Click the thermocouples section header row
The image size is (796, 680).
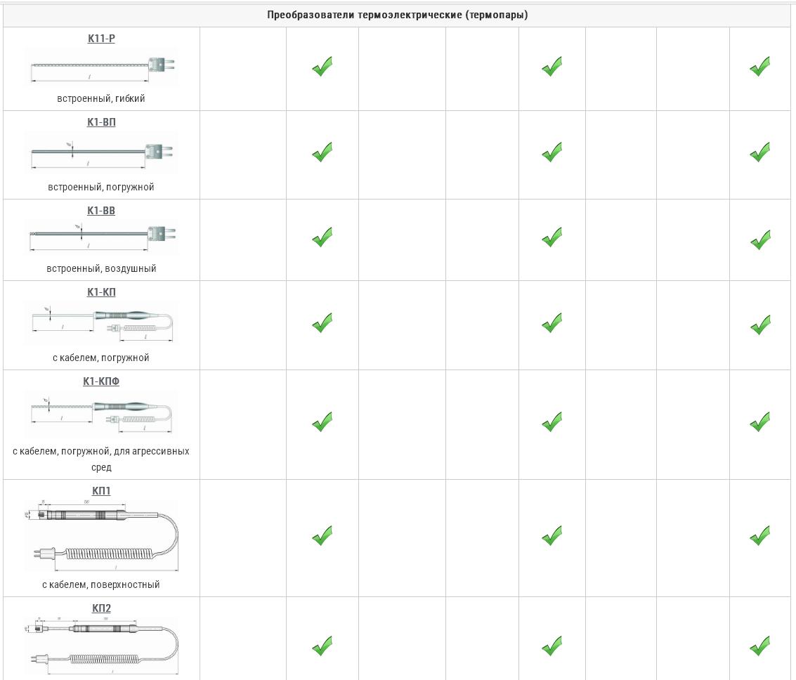tap(397, 15)
